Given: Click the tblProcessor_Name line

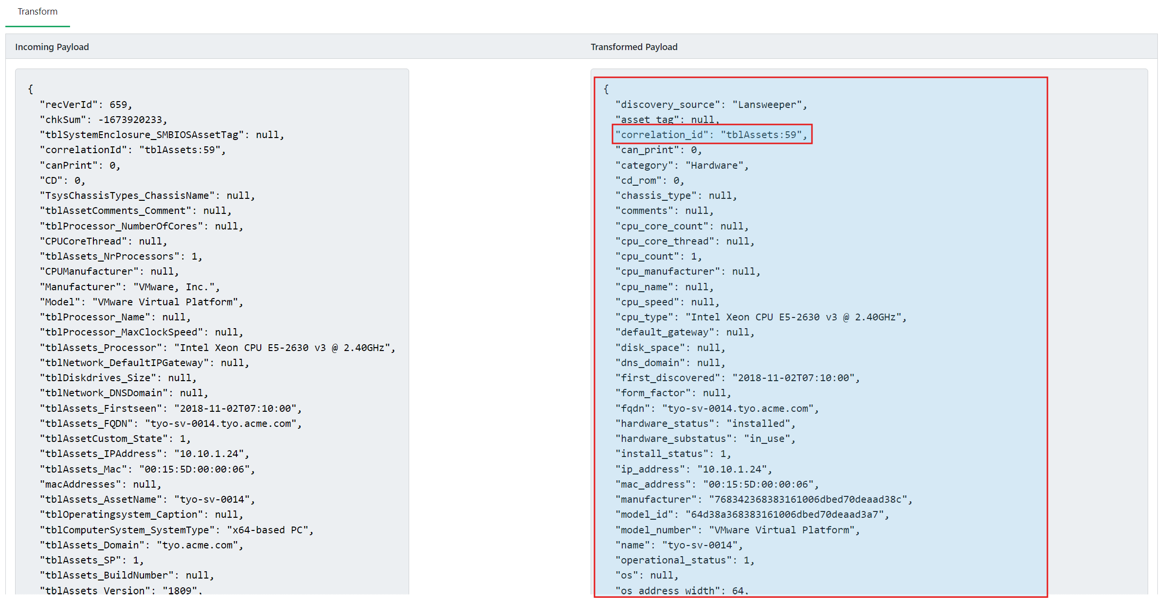Looking at the screenshot, I should point(115,317).
